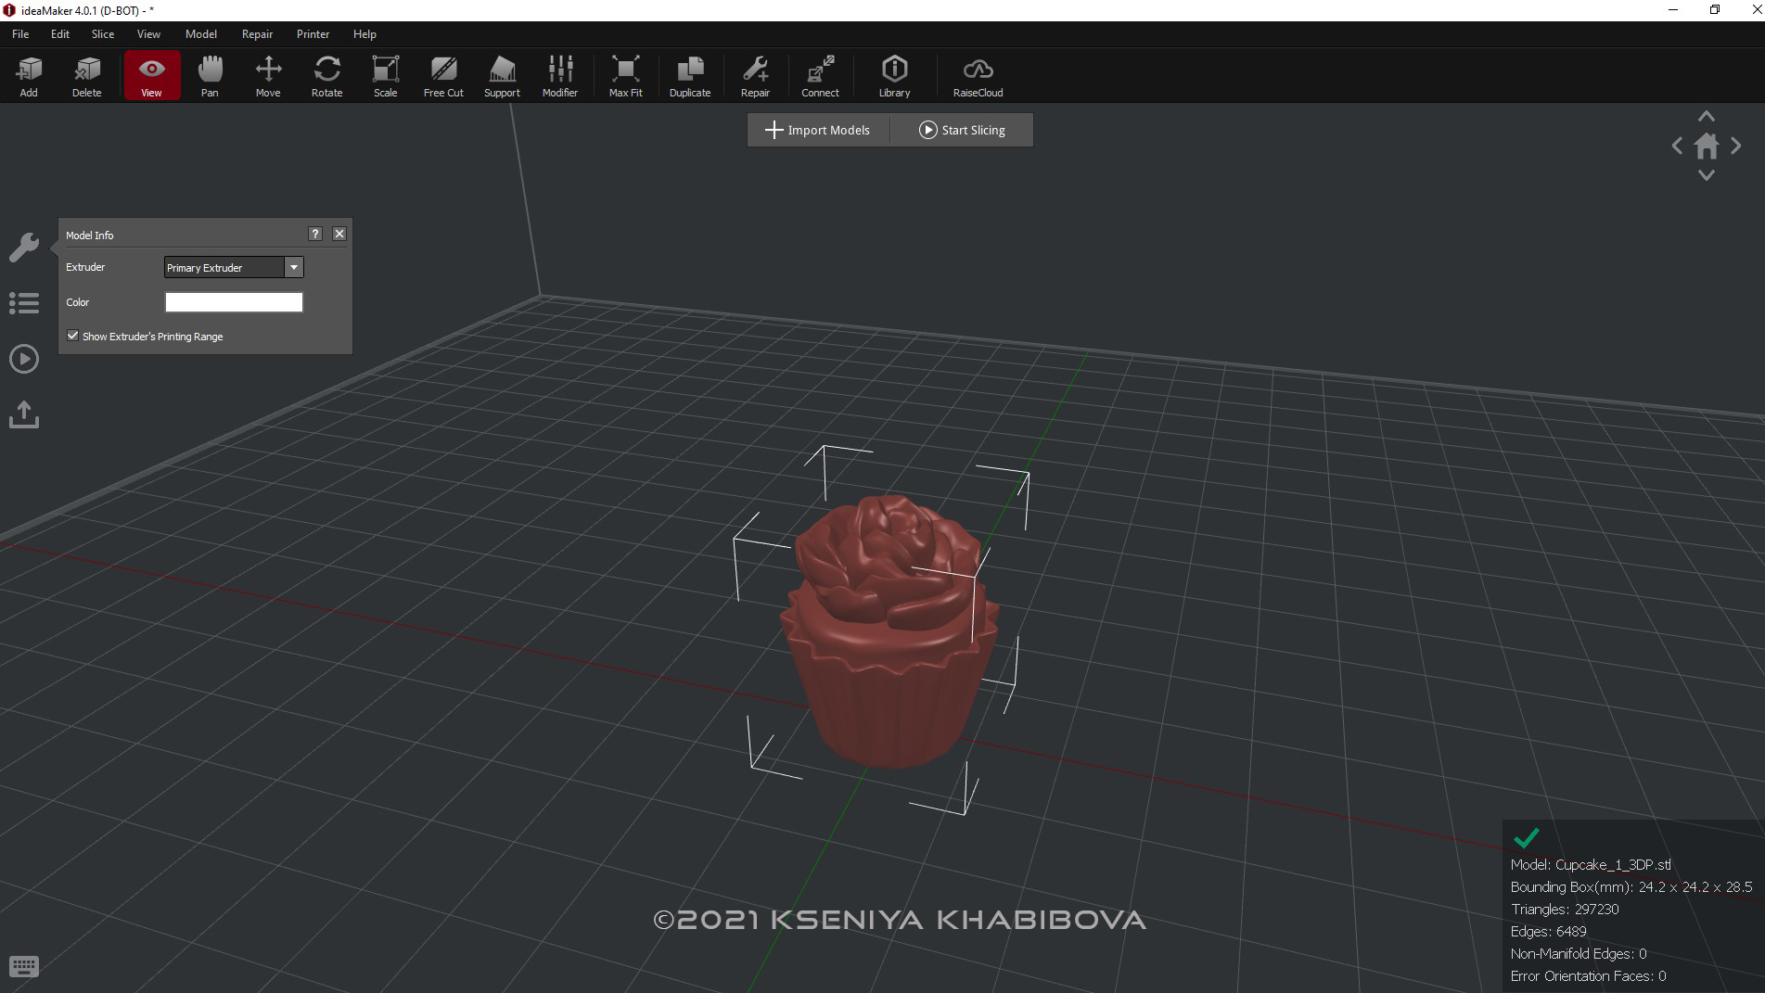Click the Error Orientation Faces: 0 text

click(x=1588, y=975)
